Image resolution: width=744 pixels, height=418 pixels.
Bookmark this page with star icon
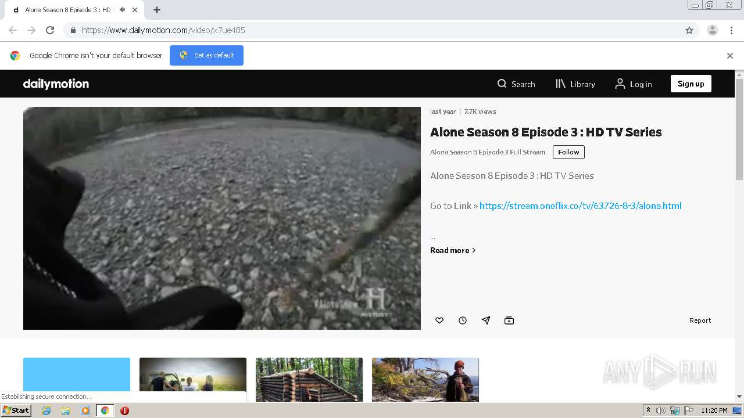click(x=689, y=30)
